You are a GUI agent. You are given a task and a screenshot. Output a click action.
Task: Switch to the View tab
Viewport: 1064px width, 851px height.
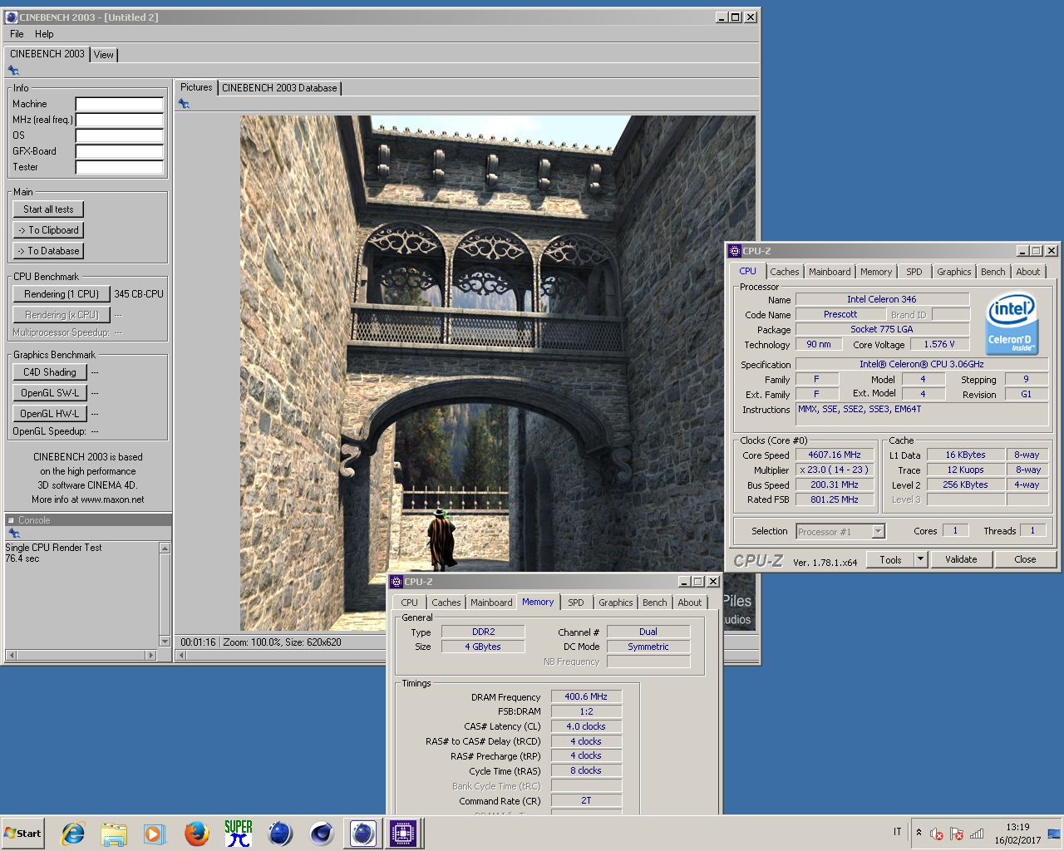(104, 54)
